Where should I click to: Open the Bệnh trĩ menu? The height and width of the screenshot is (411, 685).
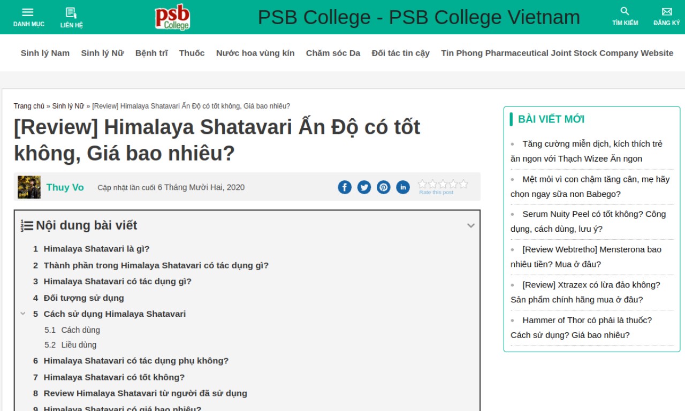coord(151,53)
